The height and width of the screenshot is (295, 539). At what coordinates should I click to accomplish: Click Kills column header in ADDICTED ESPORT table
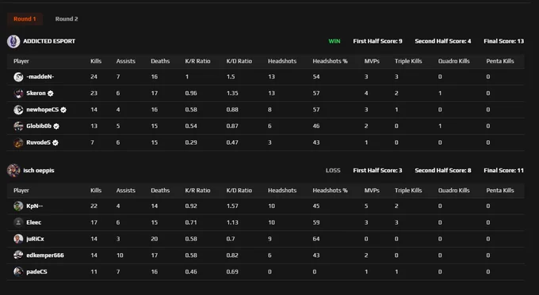coord(96,61)
